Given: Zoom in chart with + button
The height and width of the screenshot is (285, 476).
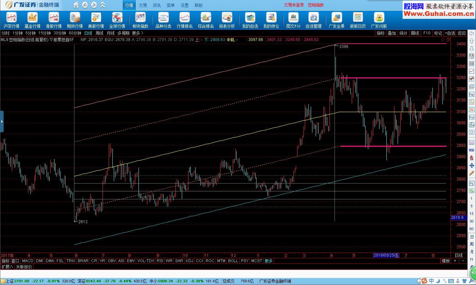Looking at the screenshot, I should click(x=455, y=261).
